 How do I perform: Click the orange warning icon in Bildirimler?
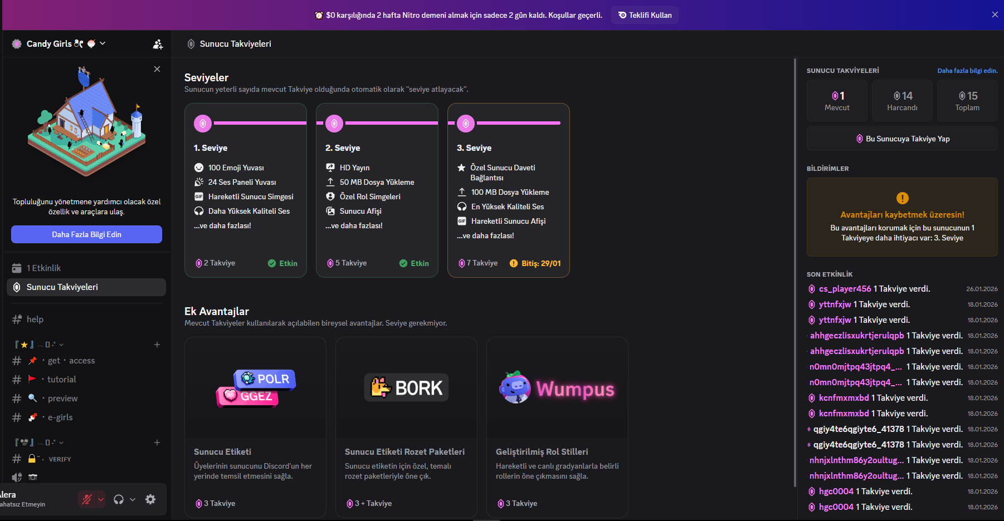[903, 198]
